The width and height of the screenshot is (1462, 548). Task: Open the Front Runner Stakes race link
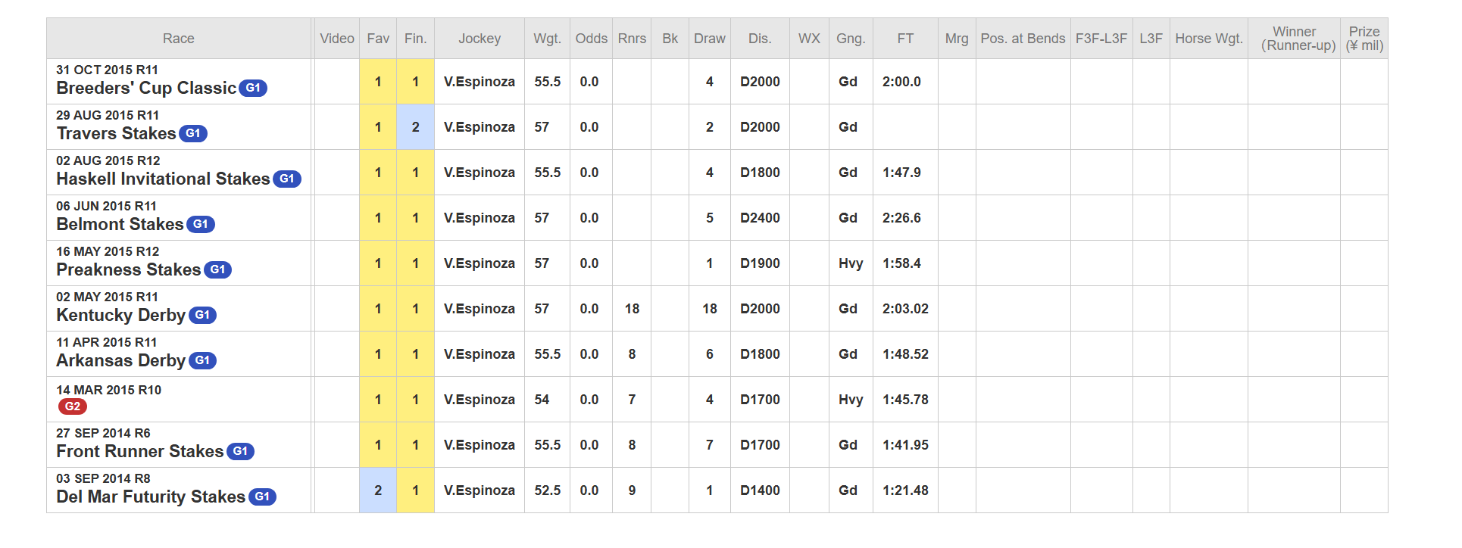click(x=140, y=451)
